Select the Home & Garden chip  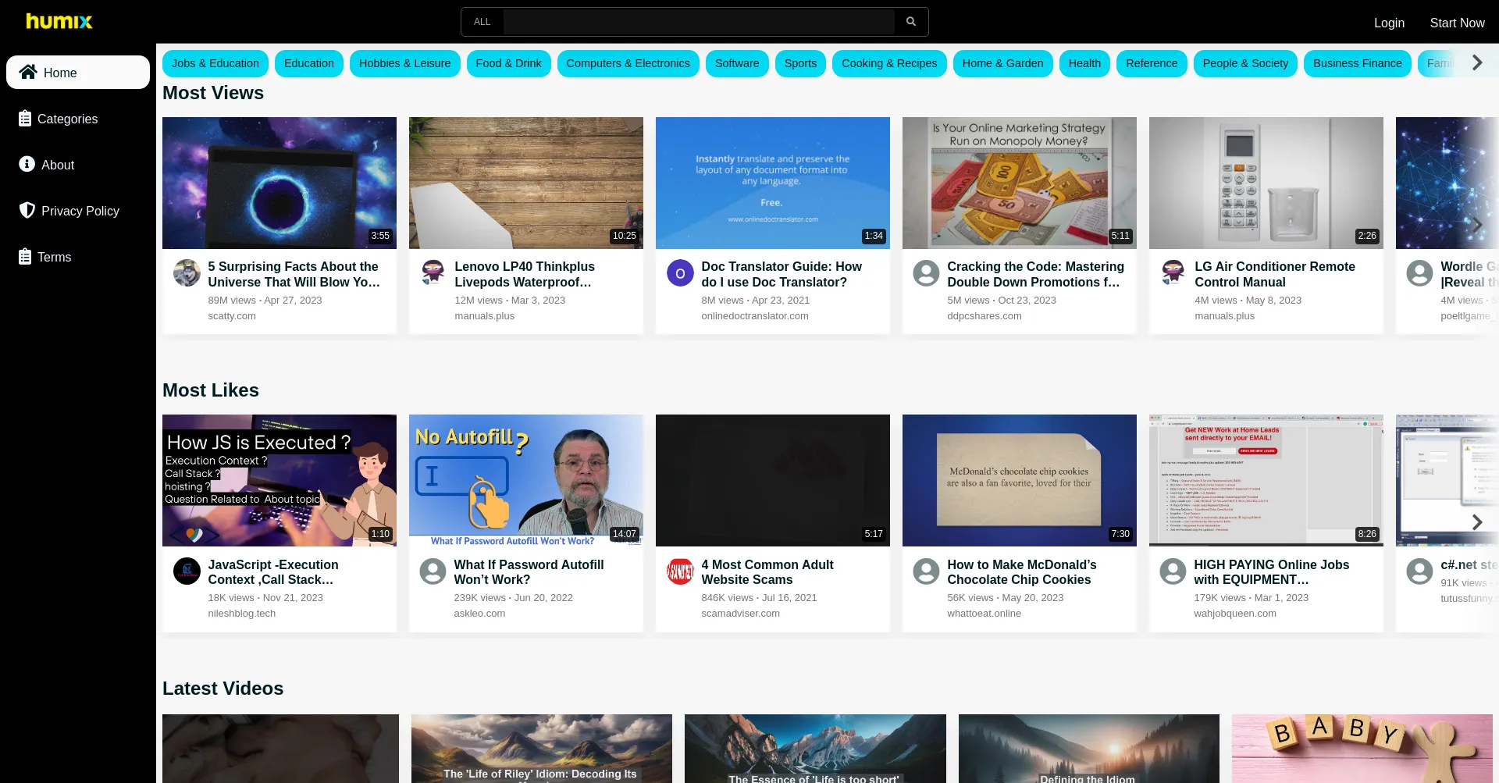[1002, 63]
